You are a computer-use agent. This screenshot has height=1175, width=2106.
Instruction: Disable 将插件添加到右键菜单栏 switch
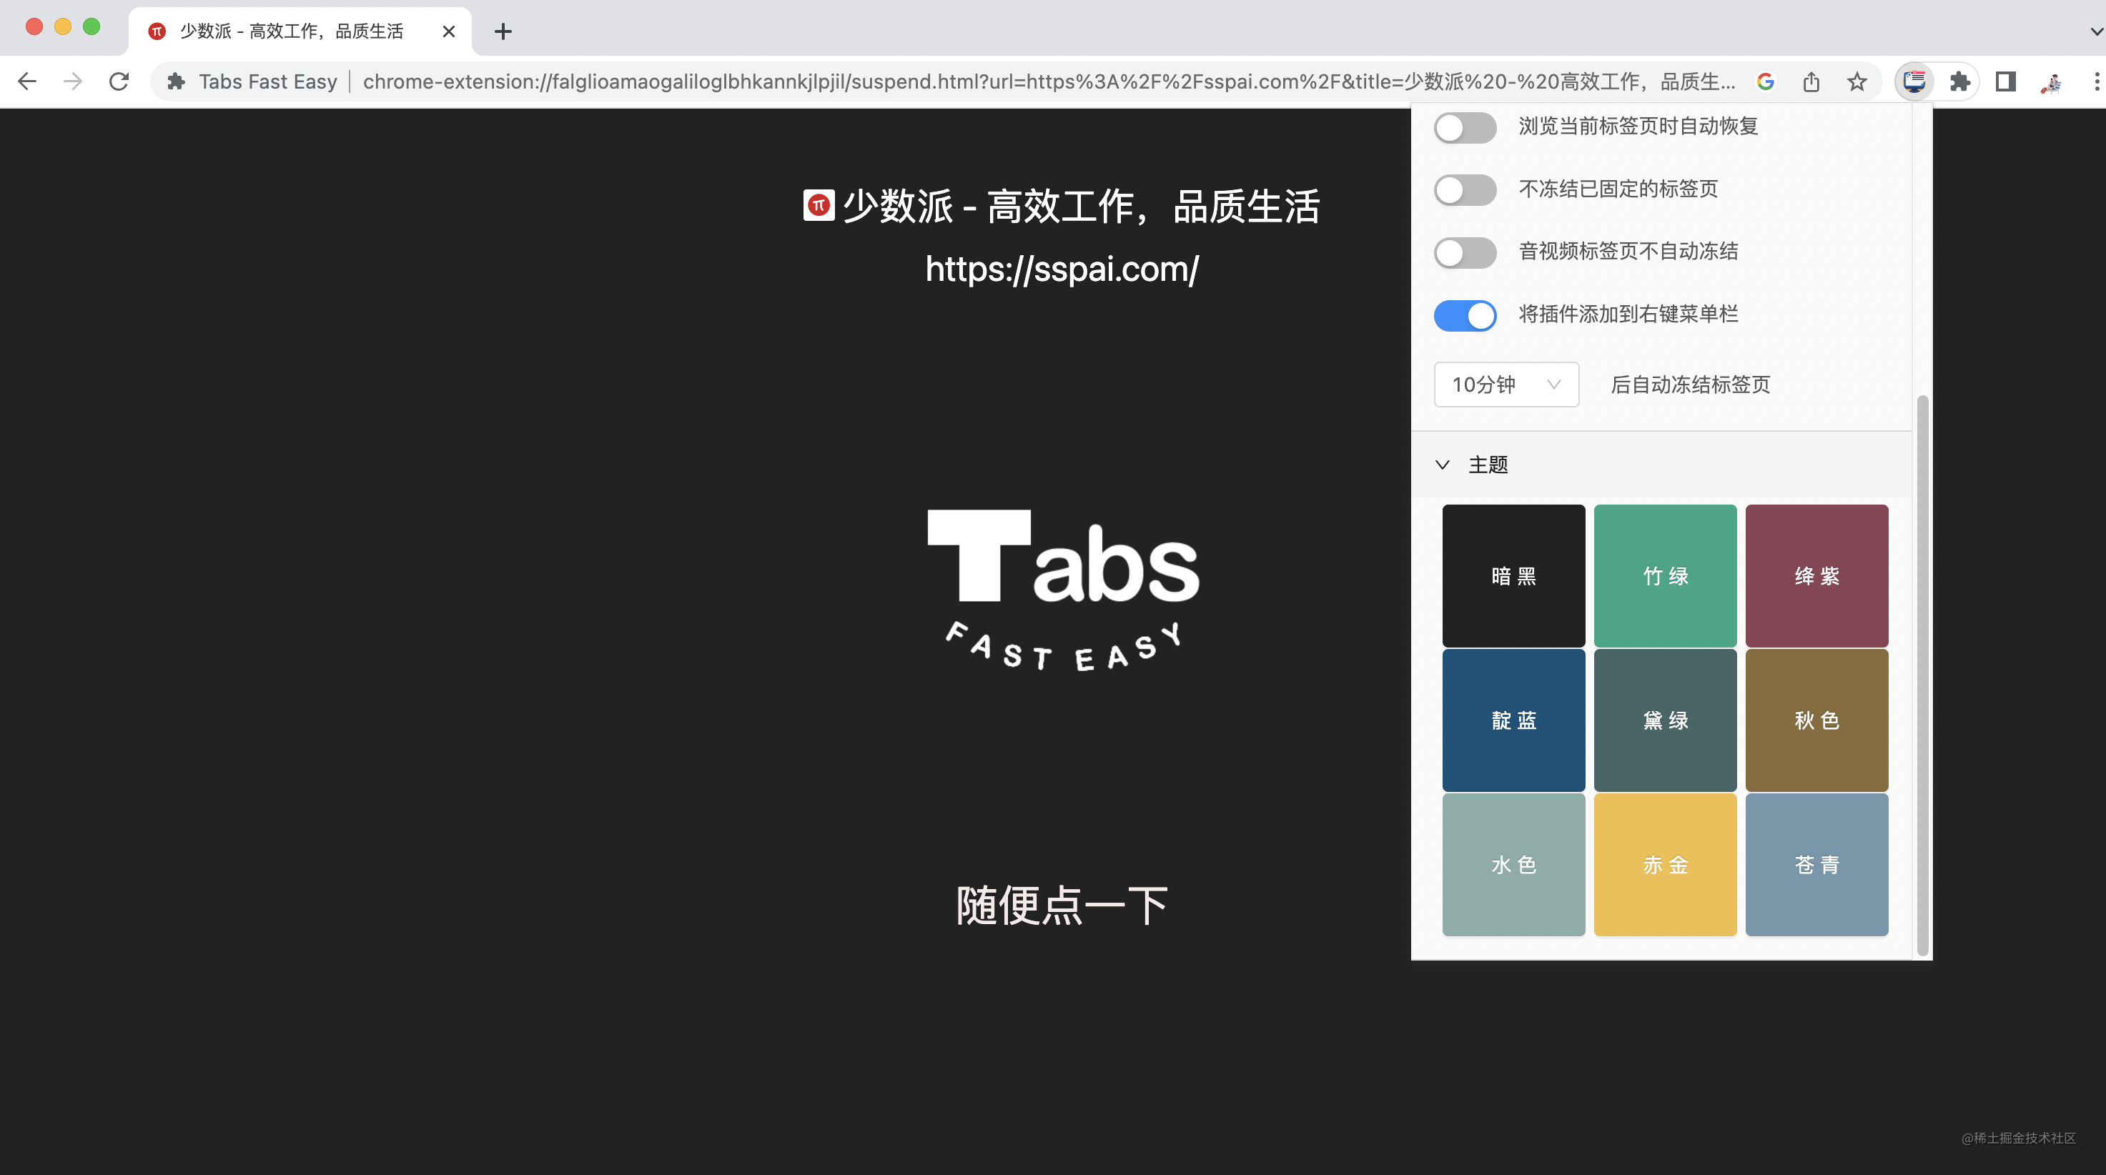[1465, 315]
